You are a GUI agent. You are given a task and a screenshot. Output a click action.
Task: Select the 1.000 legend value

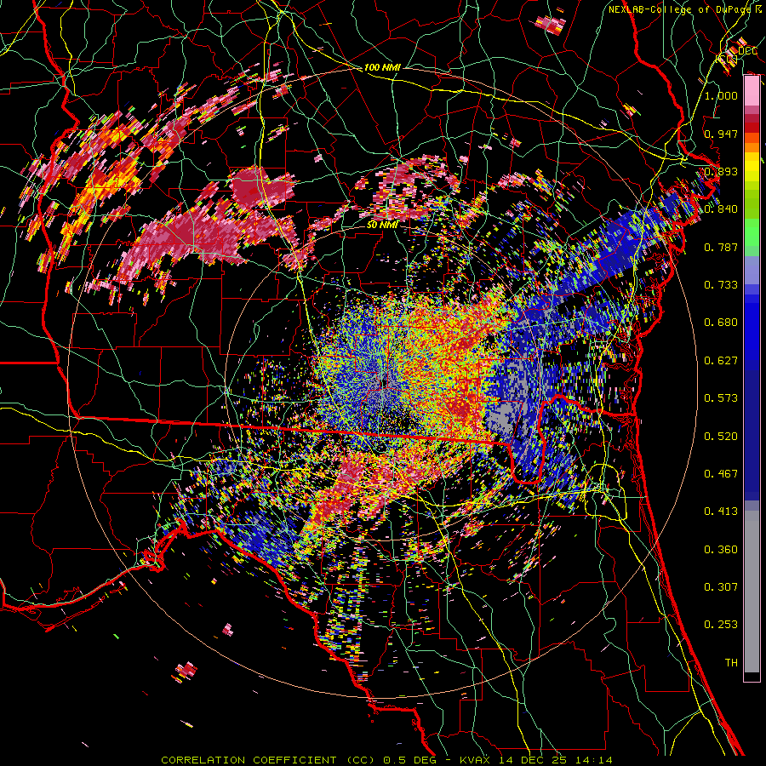tap(721, 95)
